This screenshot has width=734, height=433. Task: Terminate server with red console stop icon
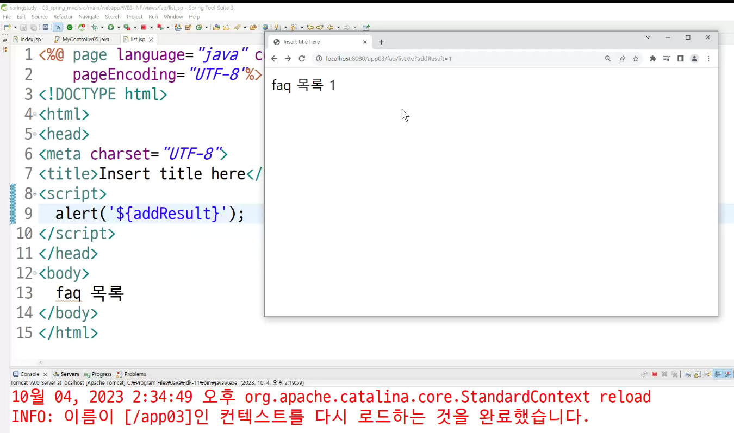pos(654,374)
